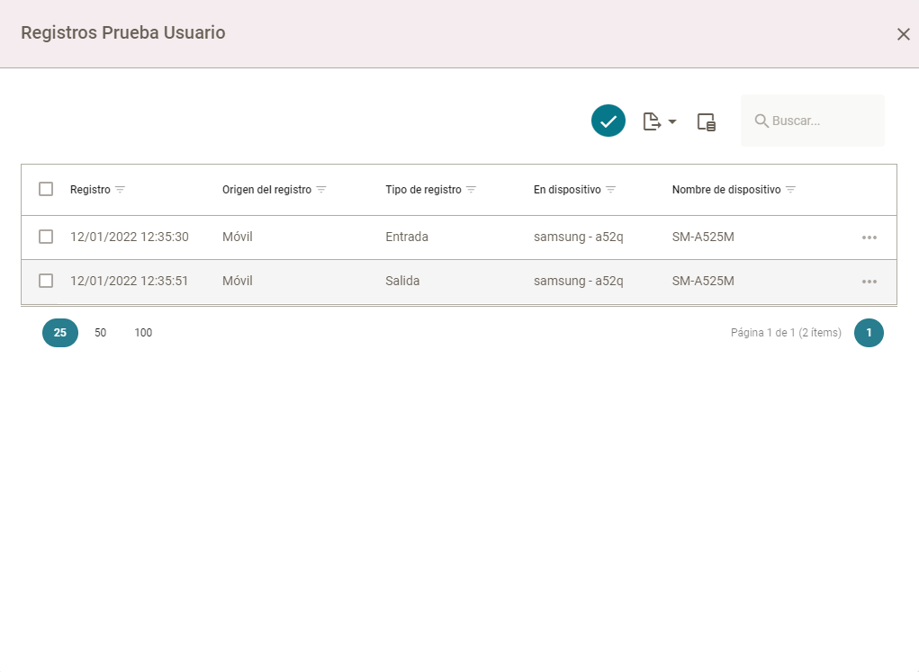The width and height of the screenshot is (919, 672).
Task: Click the teal checkmark confirm button
Action: (608, 121)
